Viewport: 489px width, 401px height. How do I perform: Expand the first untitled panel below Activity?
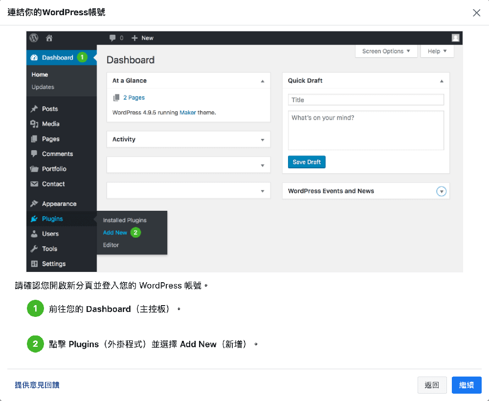263,165
